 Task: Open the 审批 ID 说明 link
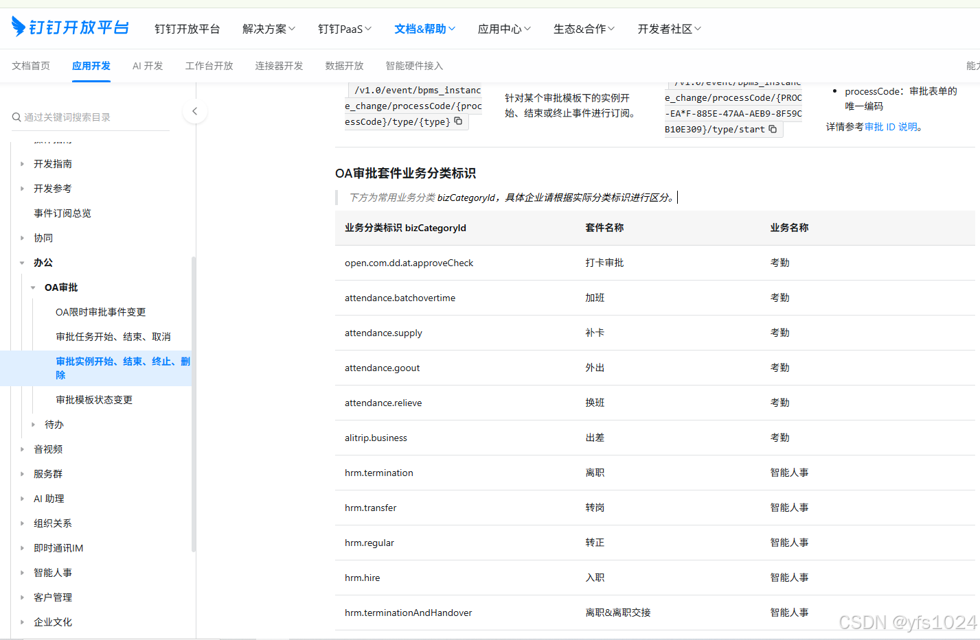(891, 127)
